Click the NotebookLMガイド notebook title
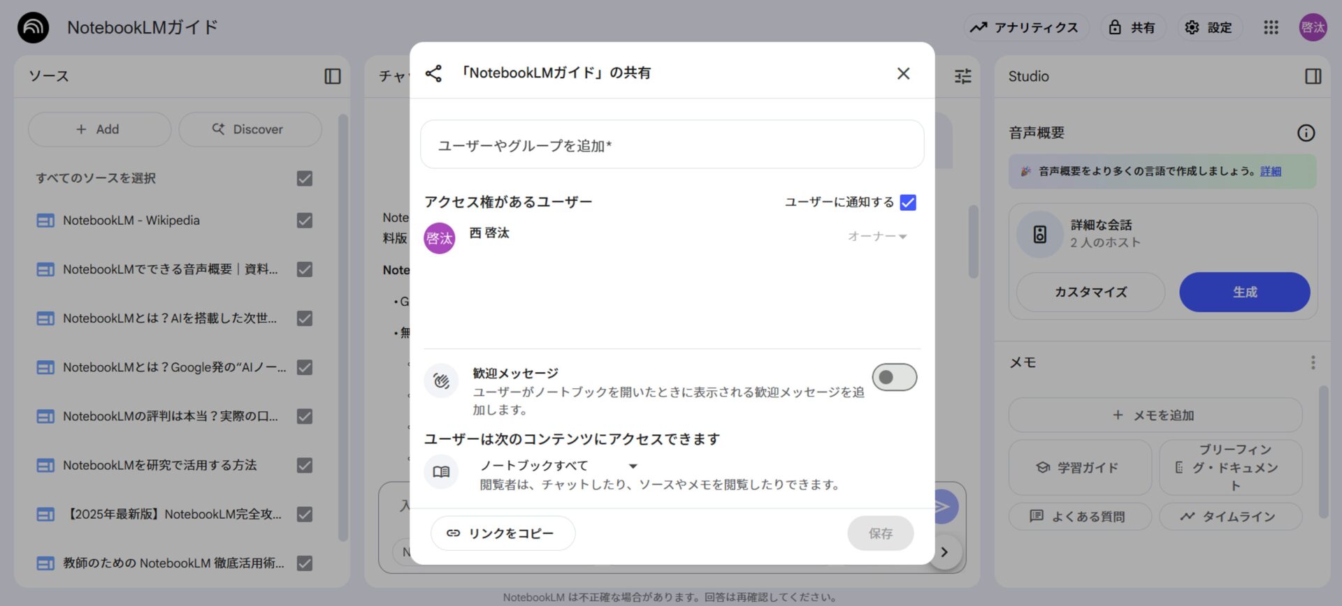 point(143,27)
